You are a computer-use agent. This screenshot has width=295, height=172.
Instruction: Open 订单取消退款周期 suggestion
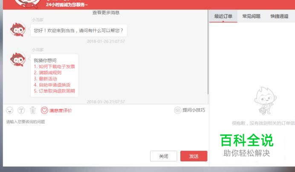[55, 91]
